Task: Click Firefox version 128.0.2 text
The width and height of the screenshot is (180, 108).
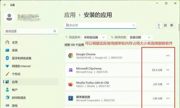Action: [80, 86]
